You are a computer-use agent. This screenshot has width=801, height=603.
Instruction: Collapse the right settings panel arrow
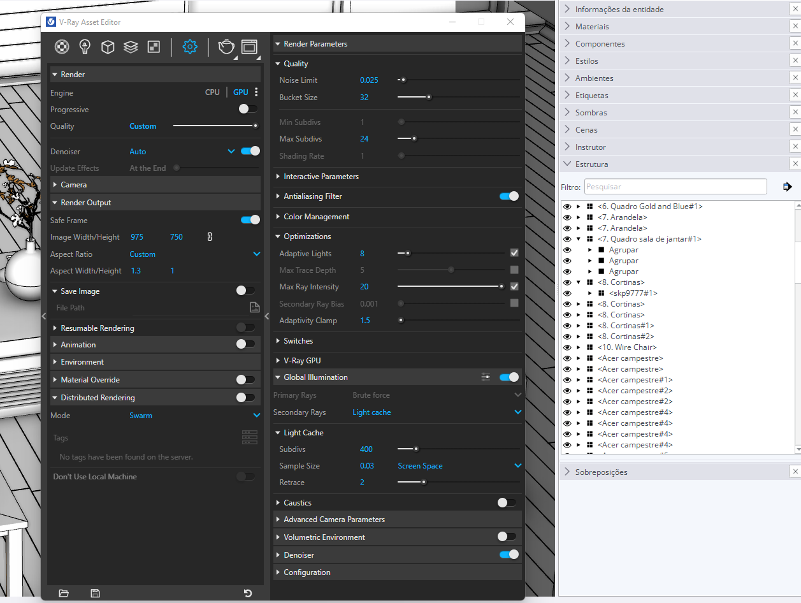click(267, 316)
